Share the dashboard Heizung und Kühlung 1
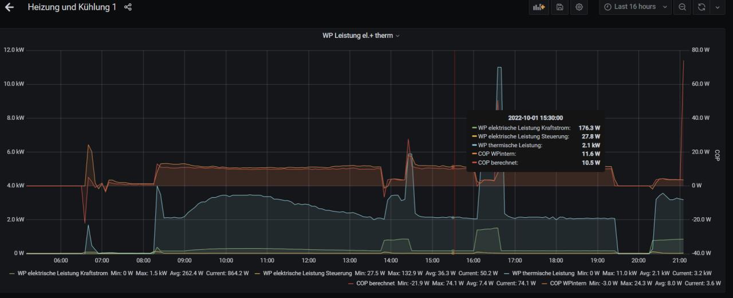Viewport: 733px width, 298px height. 128,7
